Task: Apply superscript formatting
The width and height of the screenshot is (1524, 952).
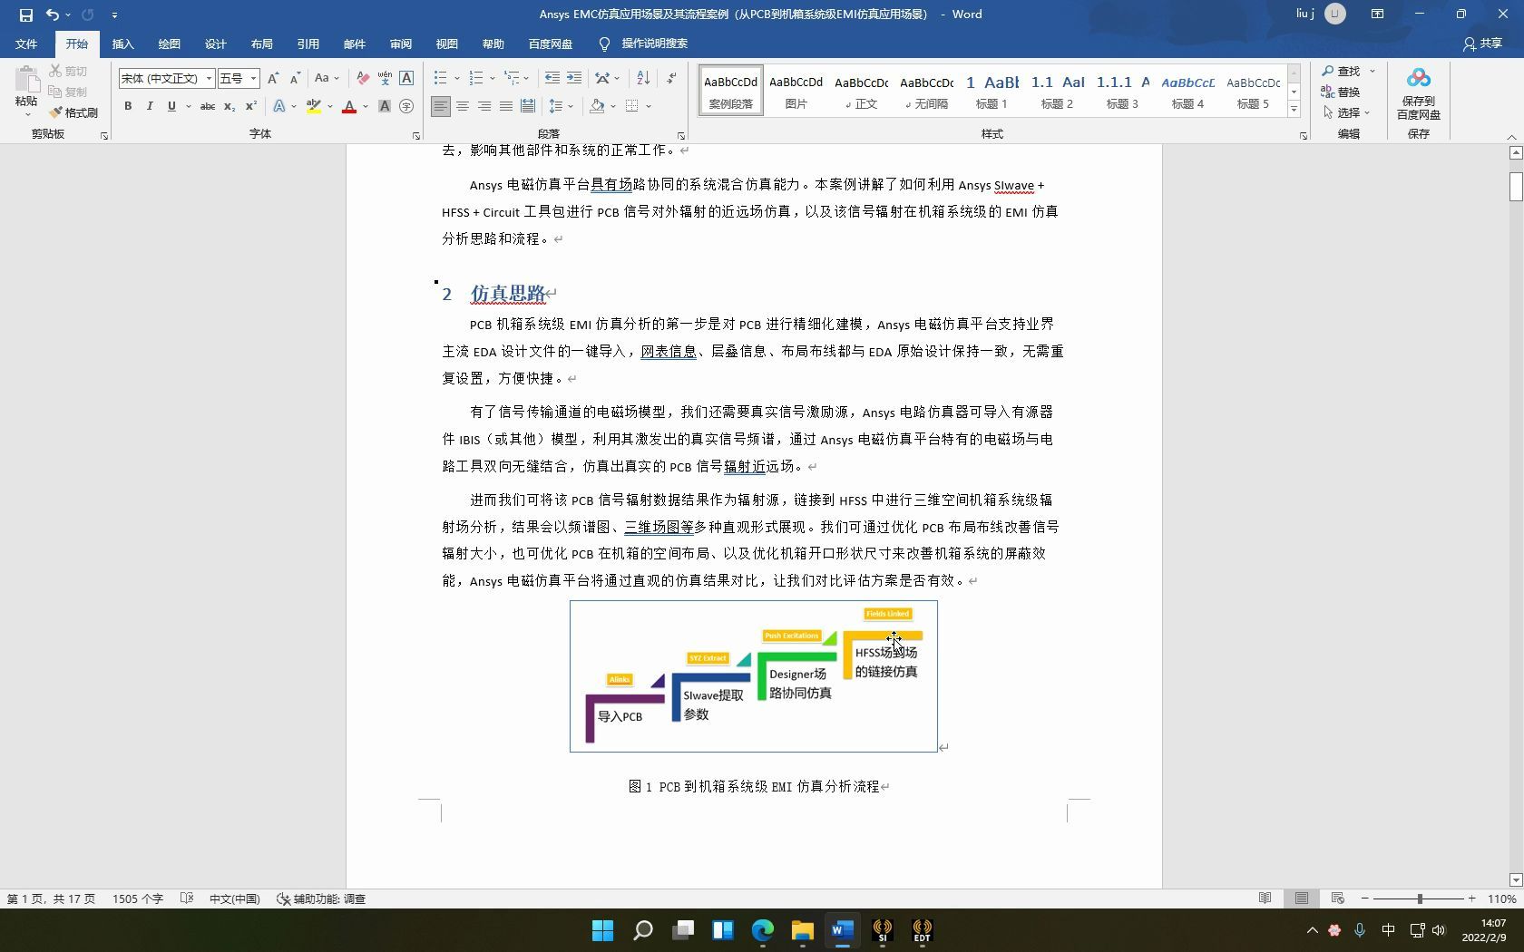Action: (251, 106)
